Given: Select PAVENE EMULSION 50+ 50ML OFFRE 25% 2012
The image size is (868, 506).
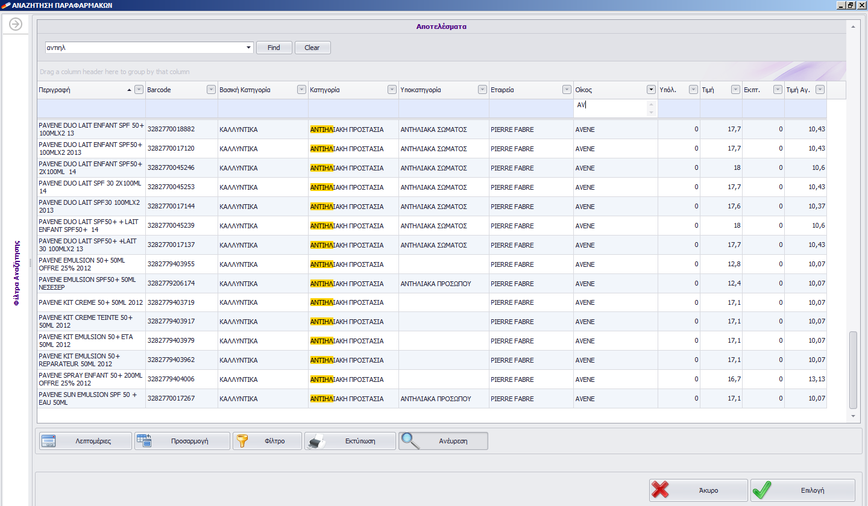Looking at the screenshot, I should [432, 264].
